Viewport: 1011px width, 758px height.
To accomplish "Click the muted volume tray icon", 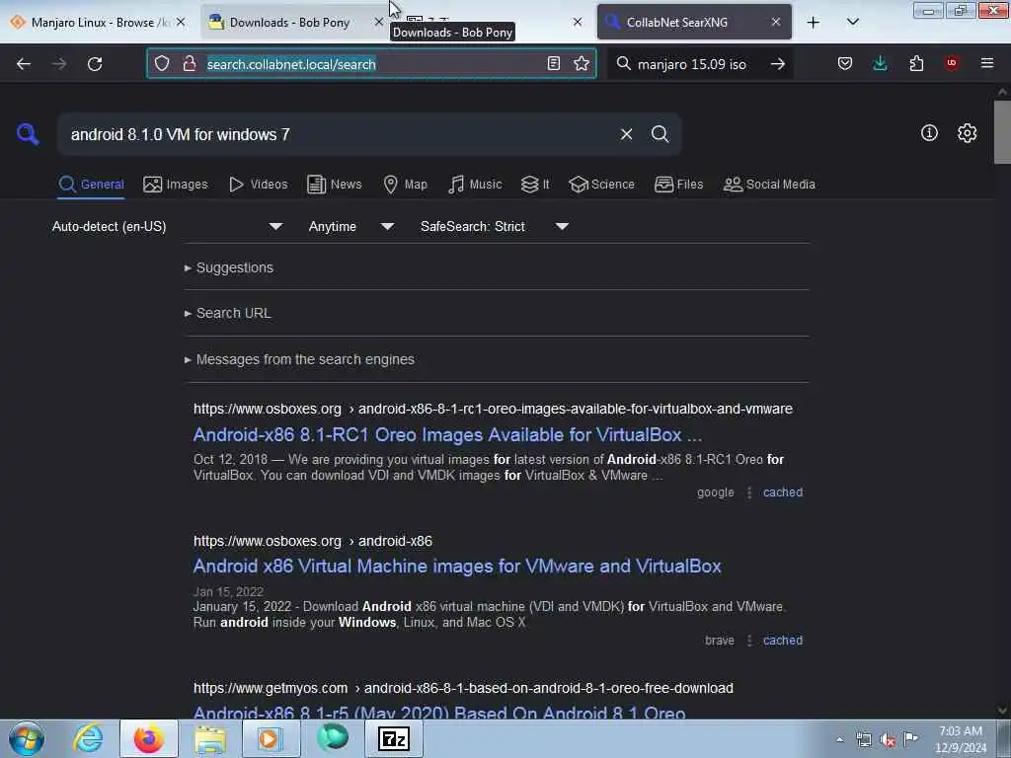I will tap(888, 739).
